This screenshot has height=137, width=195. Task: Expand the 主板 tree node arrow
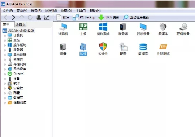[x=5, y=40]
